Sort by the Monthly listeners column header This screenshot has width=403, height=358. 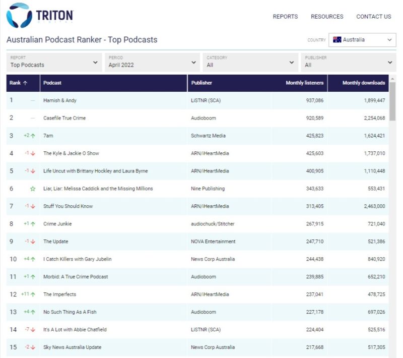coord(304,83)
